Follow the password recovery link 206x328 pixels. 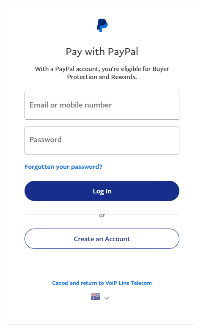pyautogui.click(x=63, y=167)
